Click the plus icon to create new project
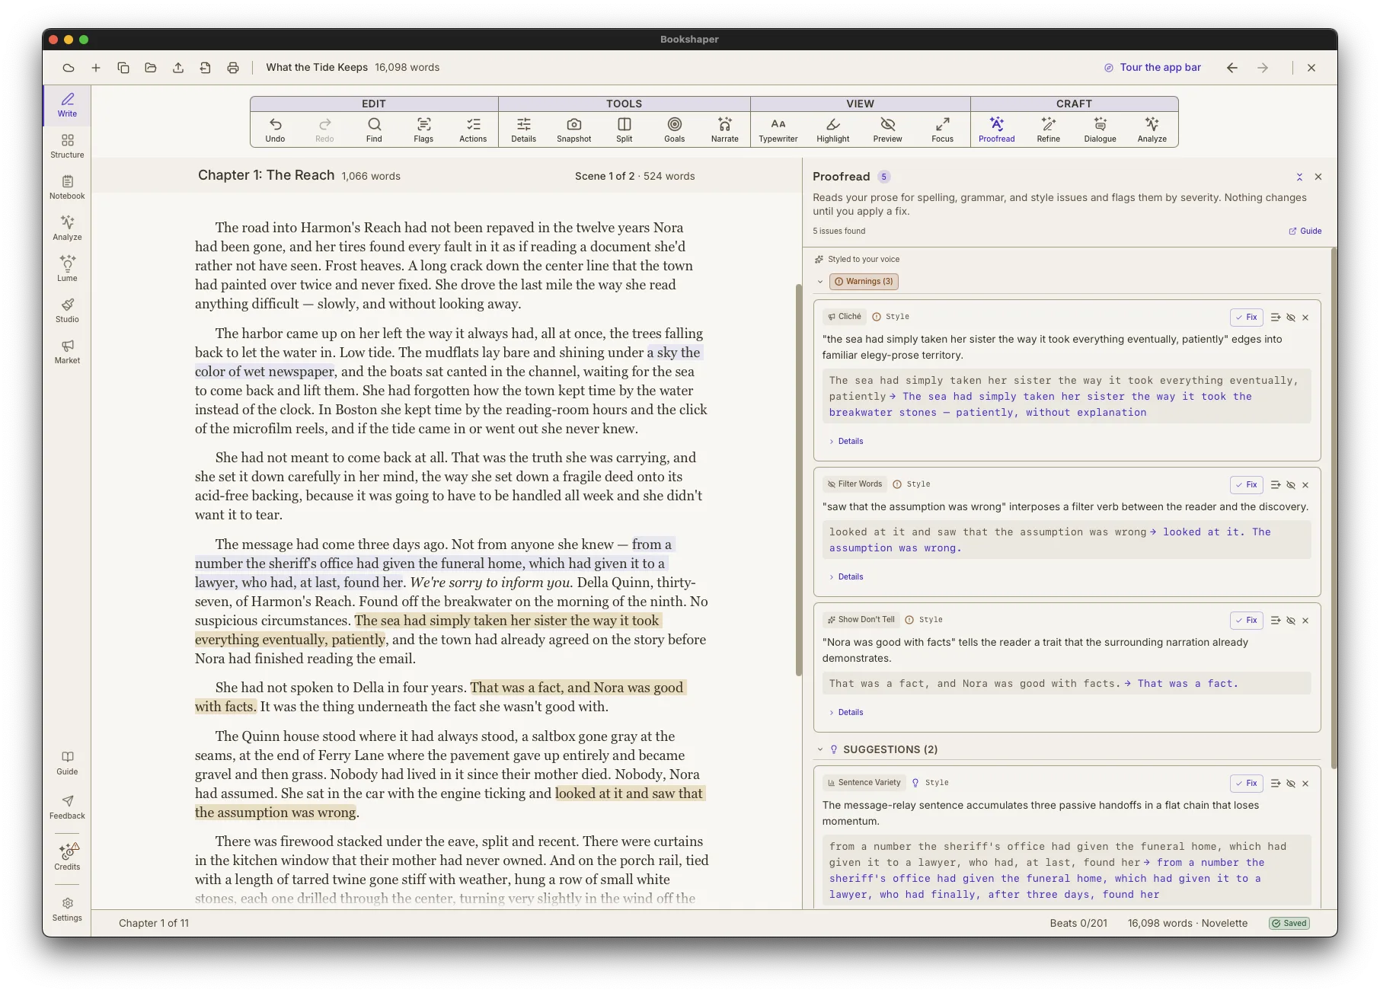The image size is (1380, 993). click(x=96, y=68)
